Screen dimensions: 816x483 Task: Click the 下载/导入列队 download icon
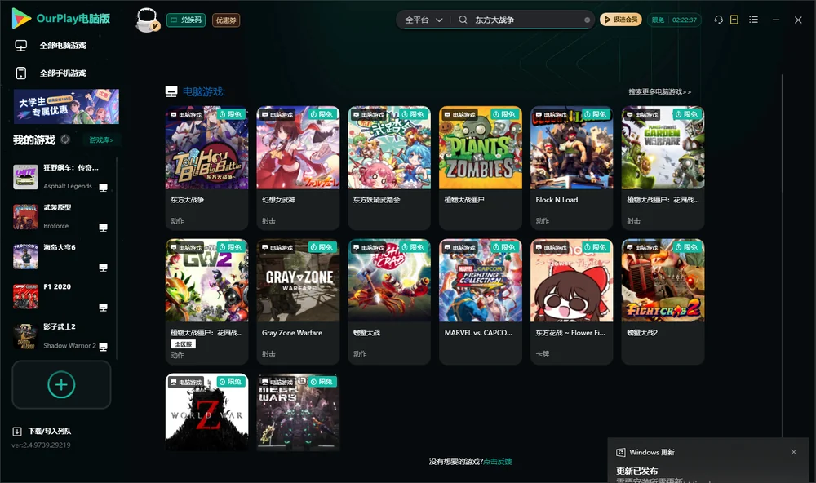pos(17,431)
